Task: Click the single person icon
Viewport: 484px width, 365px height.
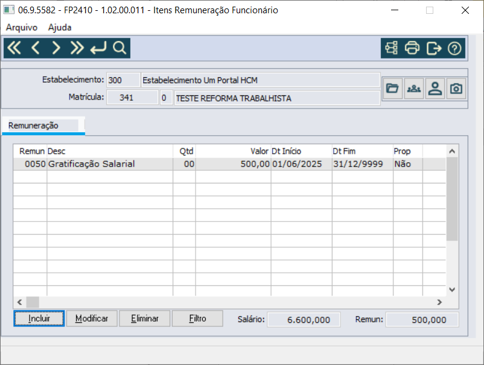Action: point(435,89)
